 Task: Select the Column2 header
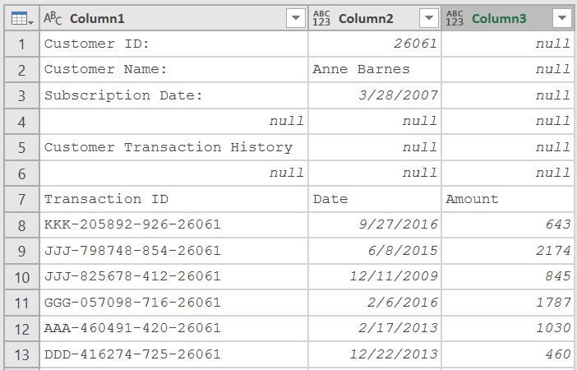point(375,18)
